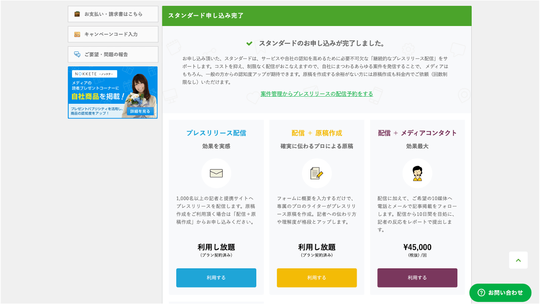Click the プレスリリース配信 plan heading
This screenshot has width=540, height=304.
(216, 133)
